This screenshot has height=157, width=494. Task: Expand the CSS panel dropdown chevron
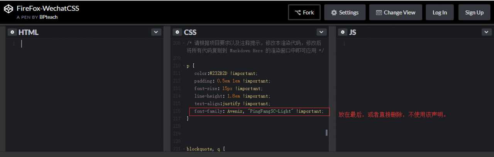click(321, 32)
